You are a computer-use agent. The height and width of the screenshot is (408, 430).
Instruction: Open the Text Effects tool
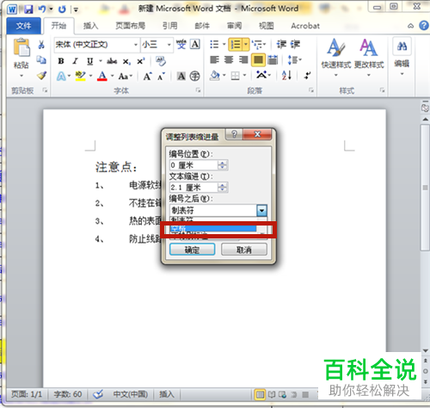pyautogui.click(x=61, y=77)
